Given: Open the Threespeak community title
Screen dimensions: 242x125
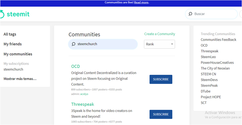Looking at the screenshot, I should (83, 104).
